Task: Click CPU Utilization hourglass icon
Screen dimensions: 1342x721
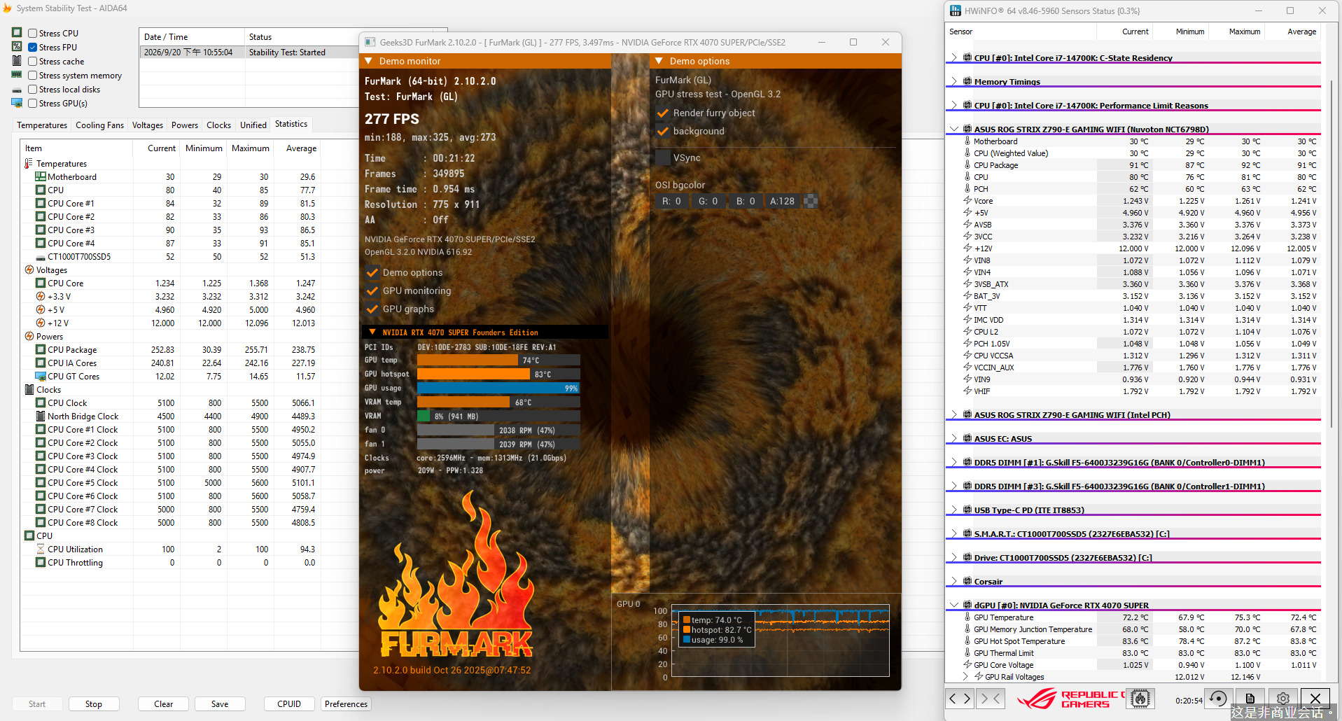Action: 41,549
